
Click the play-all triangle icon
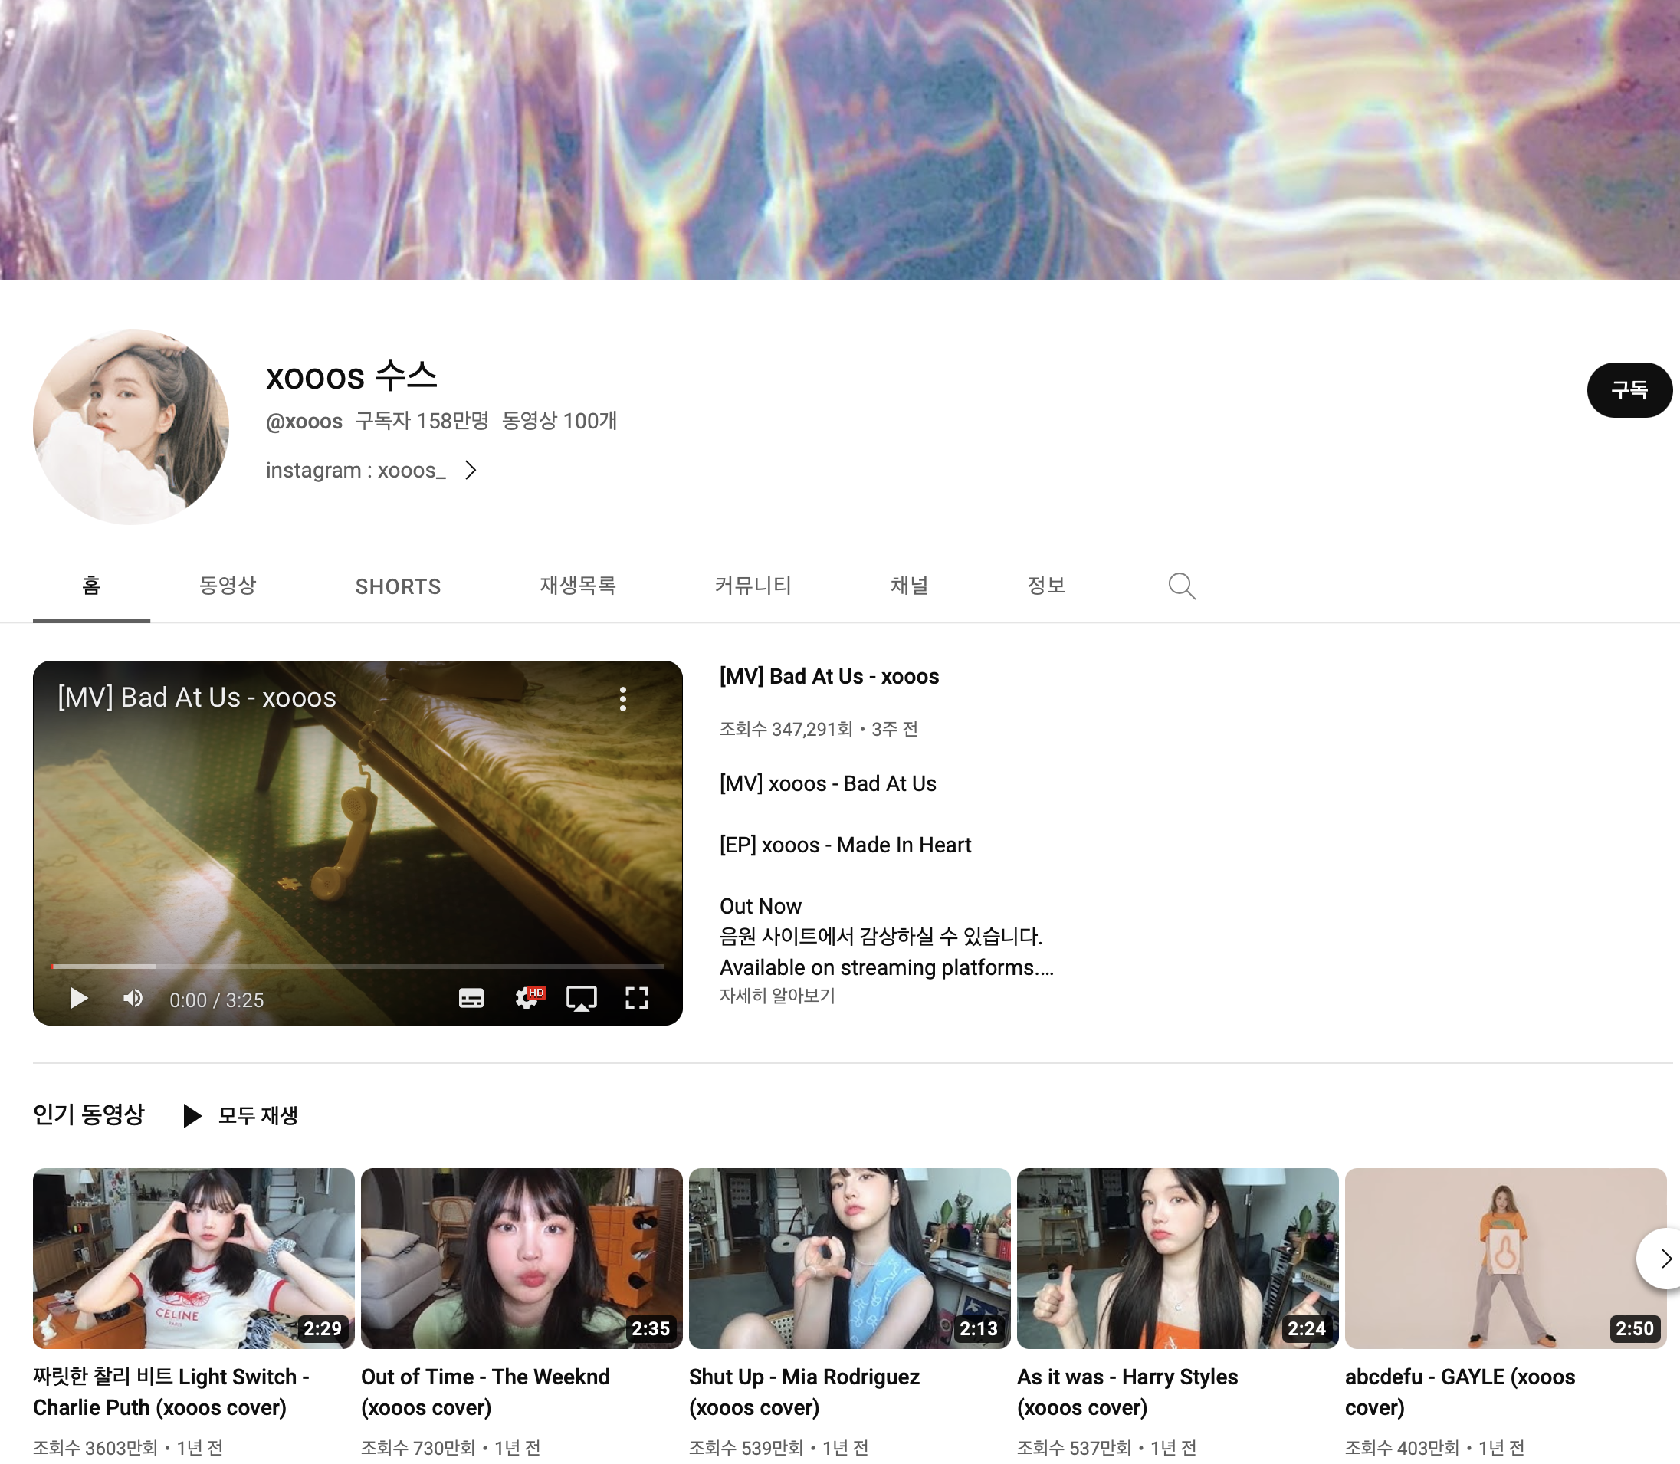point(192,1115)
